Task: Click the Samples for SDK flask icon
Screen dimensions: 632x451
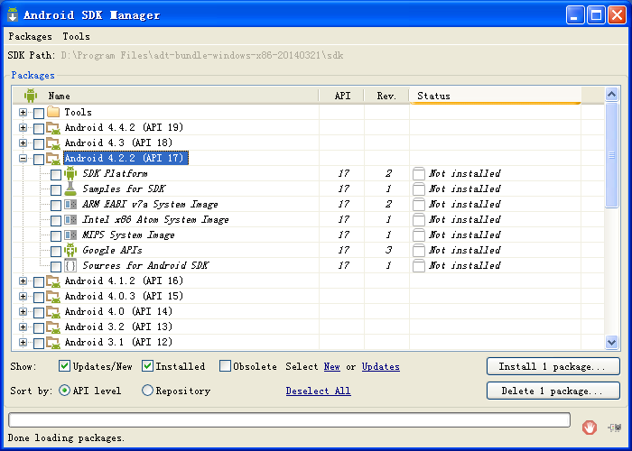Action: 70,189
